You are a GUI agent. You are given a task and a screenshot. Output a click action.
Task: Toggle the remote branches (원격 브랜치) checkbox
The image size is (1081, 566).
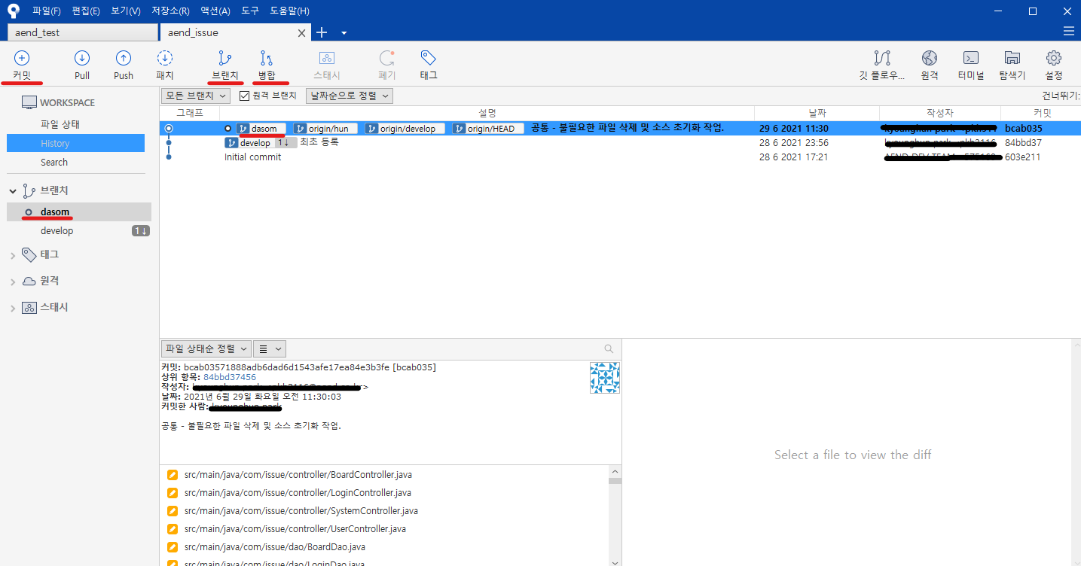pyautogui.click(x=244, y=96)
